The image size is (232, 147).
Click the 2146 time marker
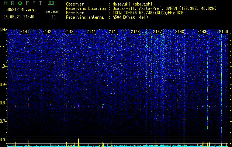135,31
